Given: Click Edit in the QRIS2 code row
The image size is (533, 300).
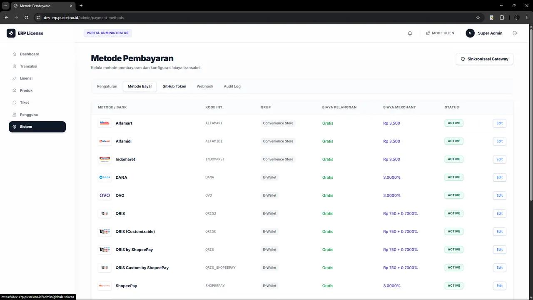Looking at the screenshot, I should (500, 213).
